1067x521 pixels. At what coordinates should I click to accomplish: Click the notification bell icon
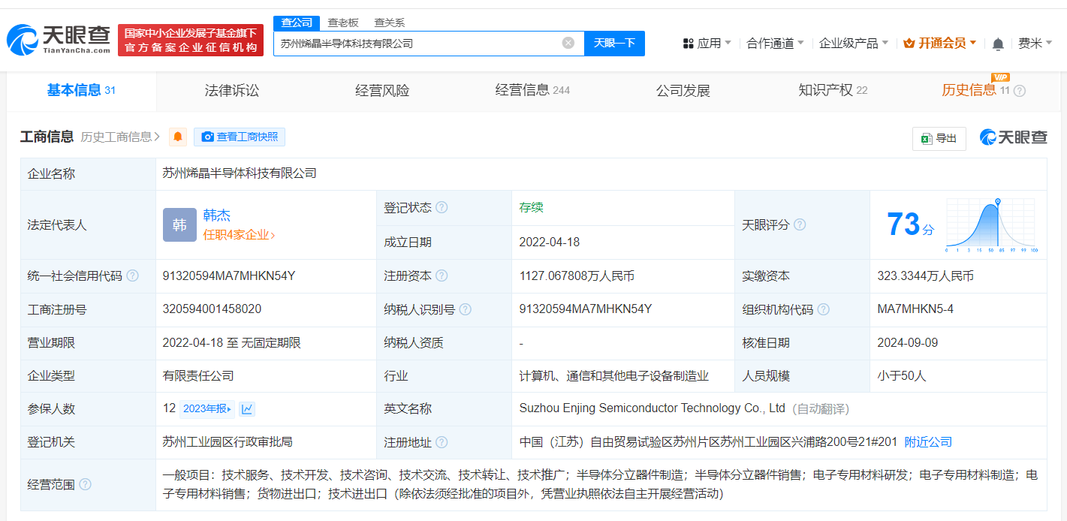coord(998,44)
